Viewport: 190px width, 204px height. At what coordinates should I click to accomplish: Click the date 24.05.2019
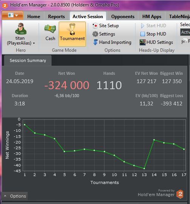pyautogui.click(x=20, y=82)
